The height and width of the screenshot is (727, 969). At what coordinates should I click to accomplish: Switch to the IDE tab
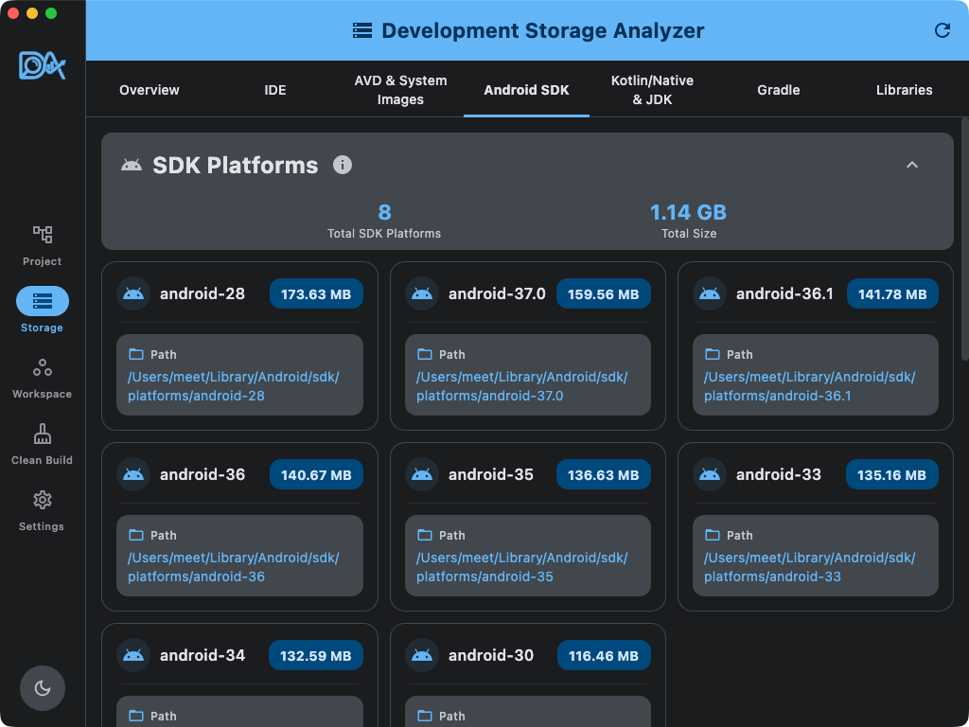pos(275,90)
